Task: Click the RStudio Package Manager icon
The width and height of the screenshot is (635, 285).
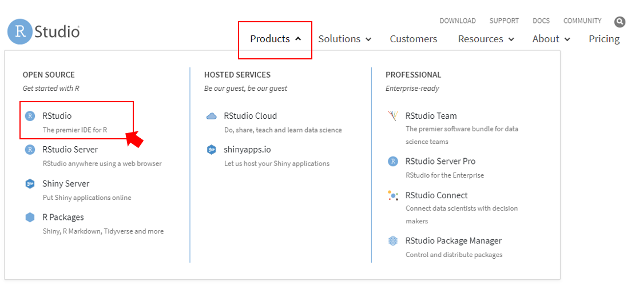Action: coord(393,241)
